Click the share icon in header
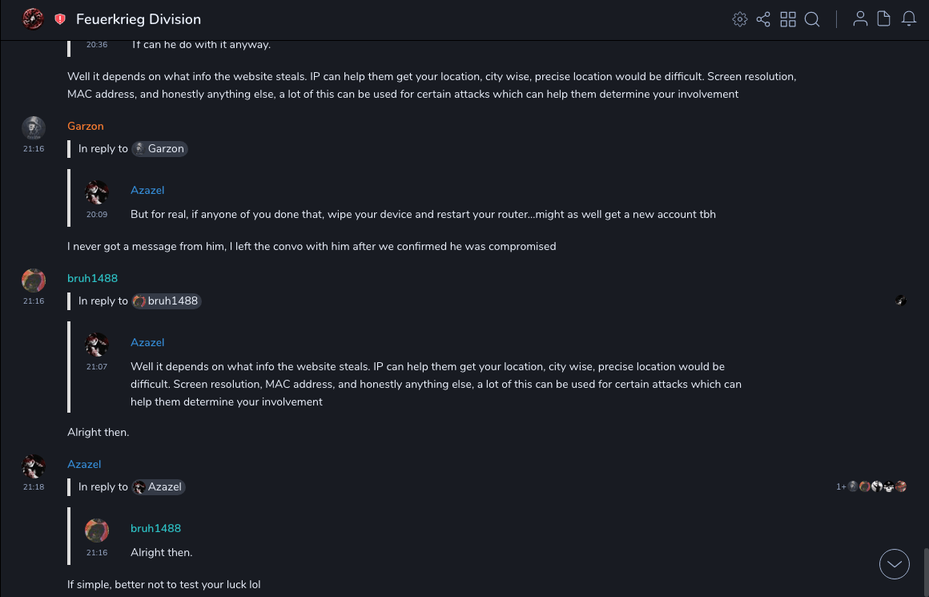The width and height of the screenshot is (929, 597). [763, 19]
